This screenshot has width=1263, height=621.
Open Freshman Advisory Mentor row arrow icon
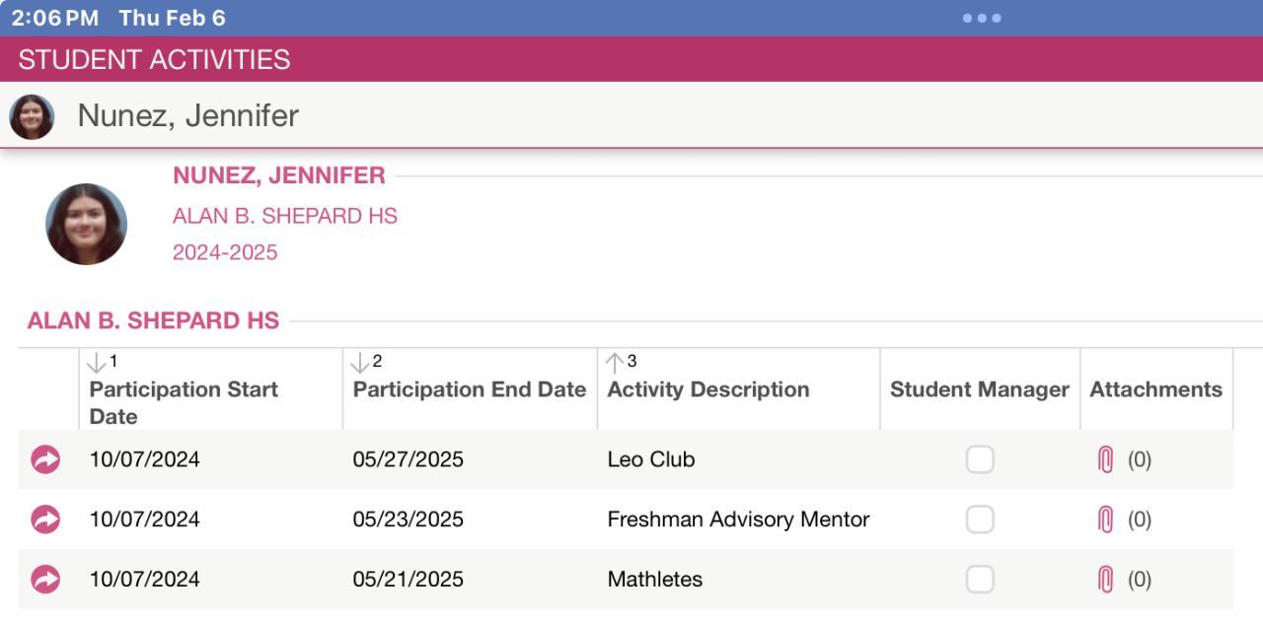[x=45, y=519]
